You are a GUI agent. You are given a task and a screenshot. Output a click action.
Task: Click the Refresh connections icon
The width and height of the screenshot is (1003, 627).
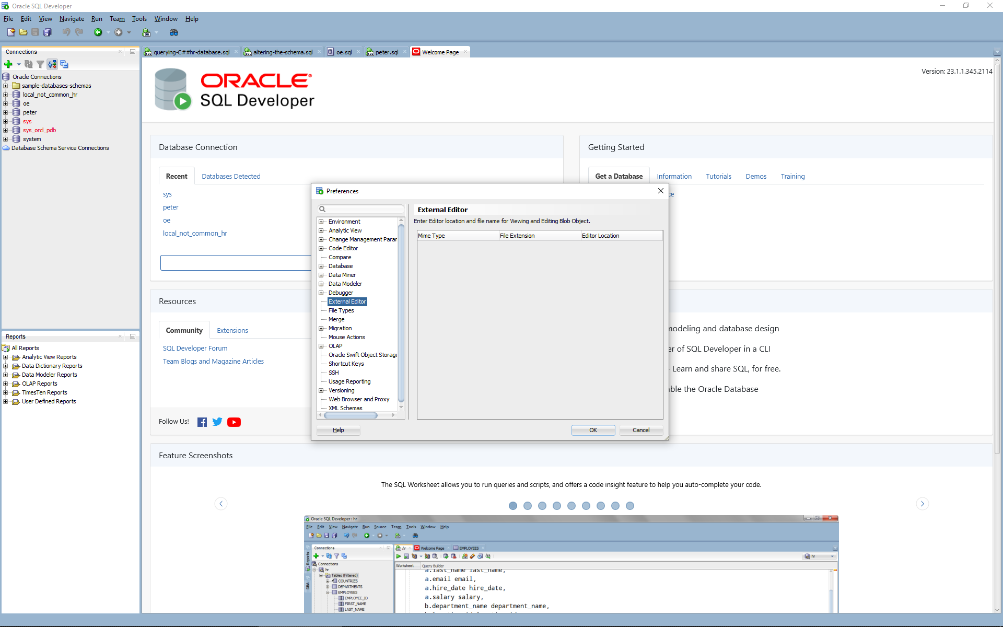pos(29,64)
